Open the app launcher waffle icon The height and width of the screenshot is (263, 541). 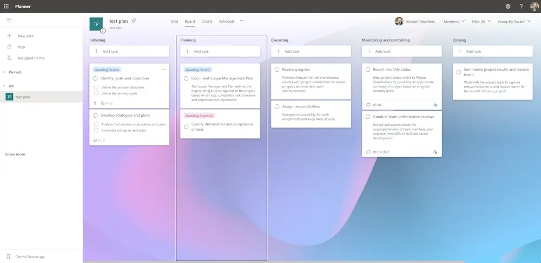[x=6, y=6]
